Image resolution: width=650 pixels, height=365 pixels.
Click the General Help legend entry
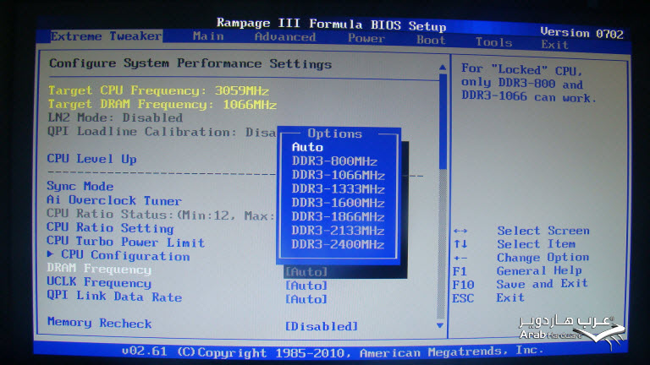(x=517, y=271)
